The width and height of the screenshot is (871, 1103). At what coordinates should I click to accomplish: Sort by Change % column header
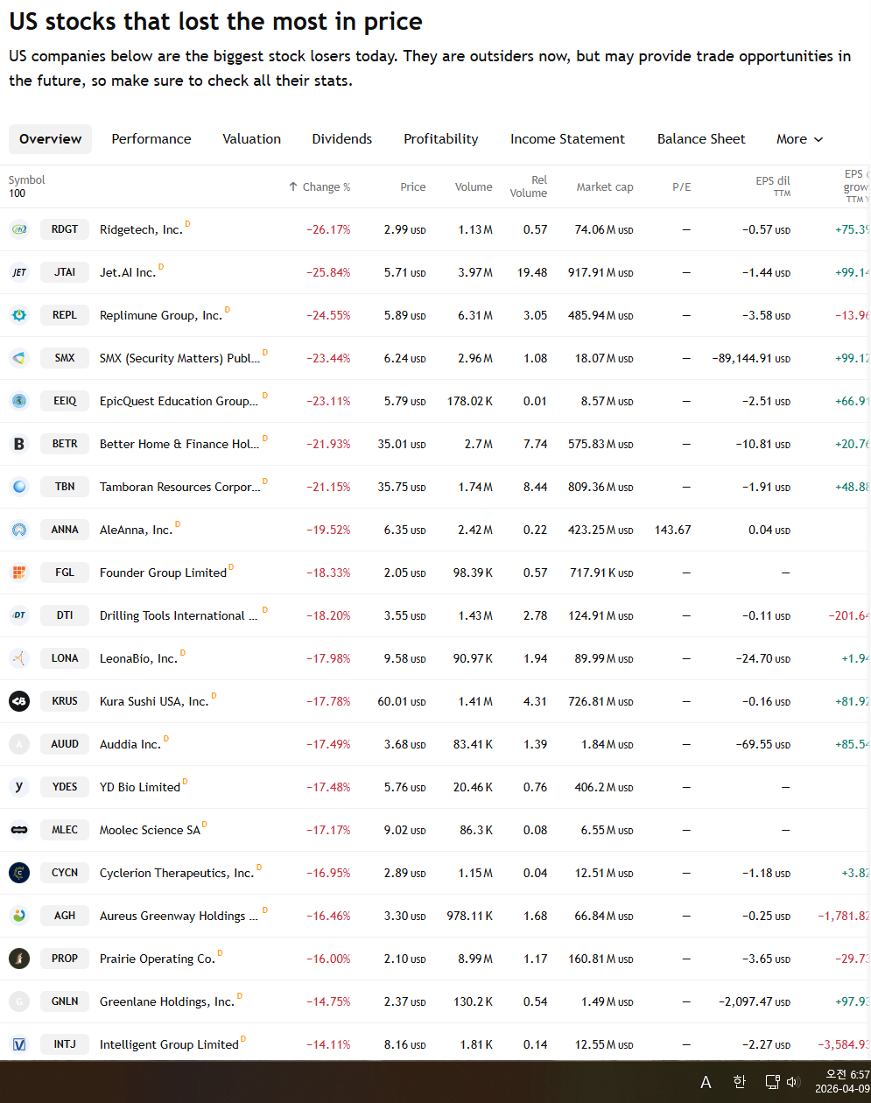pos(320,186)
